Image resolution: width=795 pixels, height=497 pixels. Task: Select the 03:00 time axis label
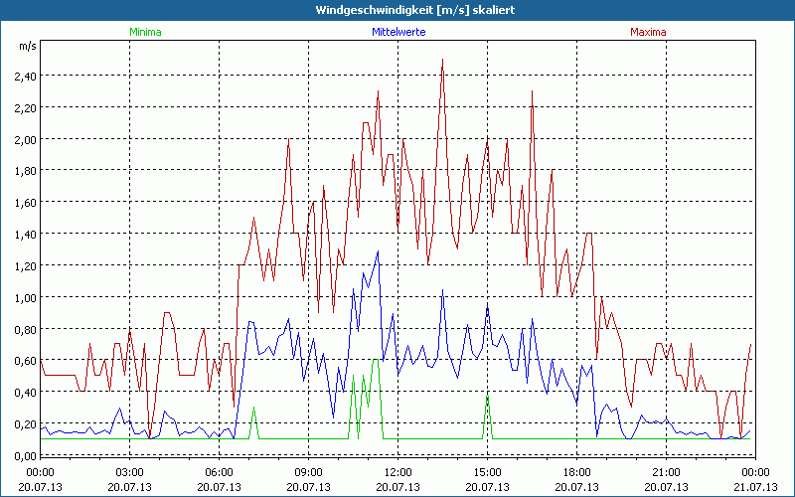130,472
